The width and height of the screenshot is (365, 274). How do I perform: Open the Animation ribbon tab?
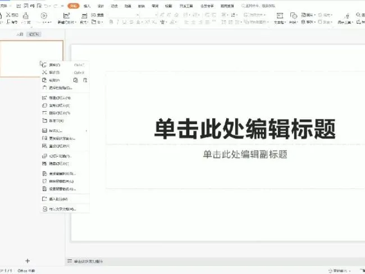(128, 6)
